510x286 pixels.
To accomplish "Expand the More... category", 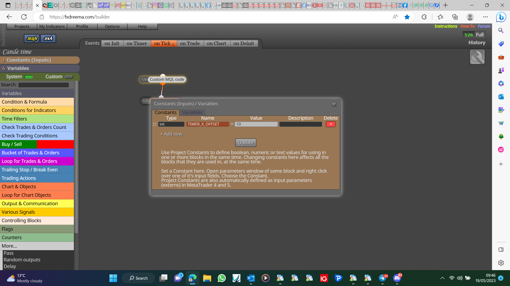I will 37,246.
